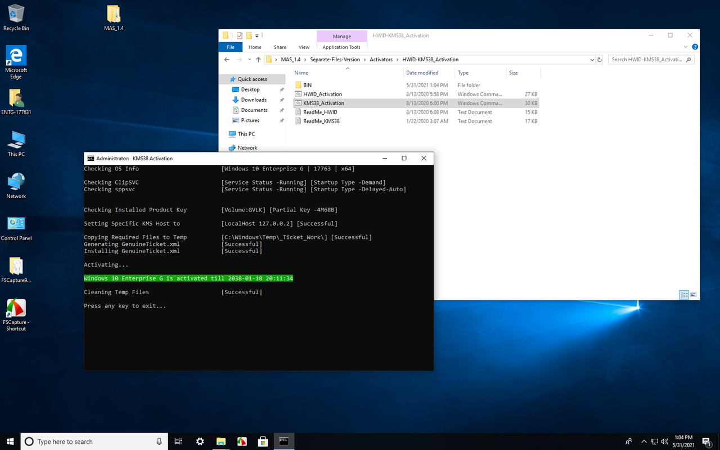Sort files by Name column header
Viewport: 720px width, 450px height.
tap(347, 73)
